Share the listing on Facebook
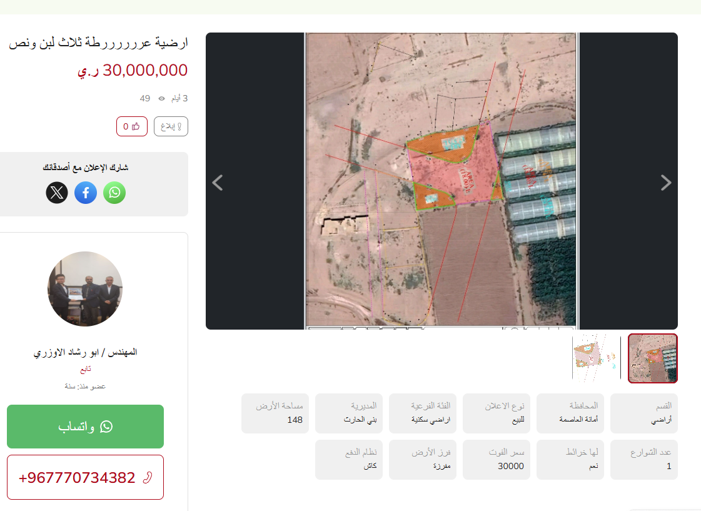 coord(86,193)
